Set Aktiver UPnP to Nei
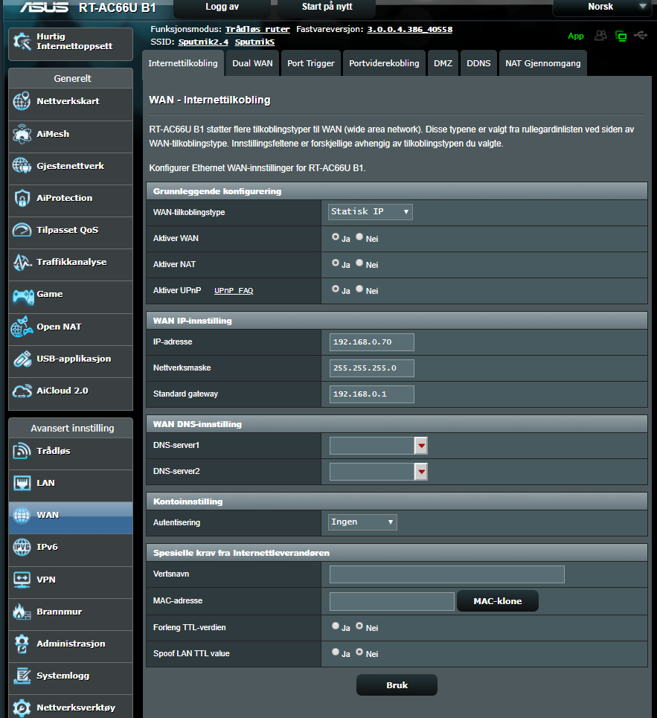657x718 pixels. pos(359,289)
